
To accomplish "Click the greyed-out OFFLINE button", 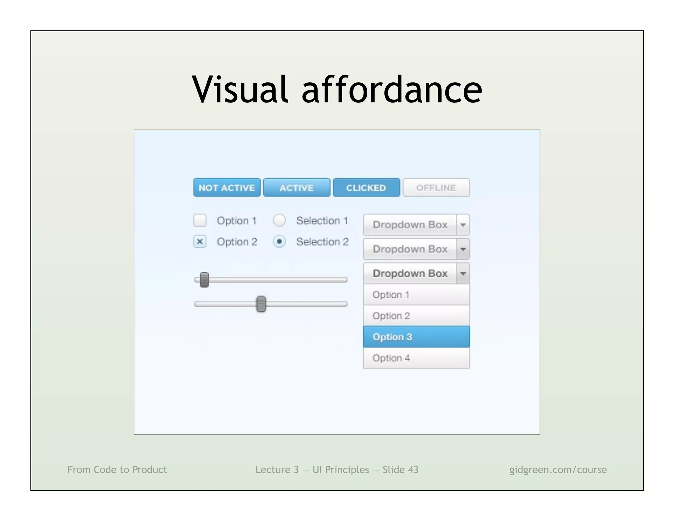I will click(x=436, y=187).
